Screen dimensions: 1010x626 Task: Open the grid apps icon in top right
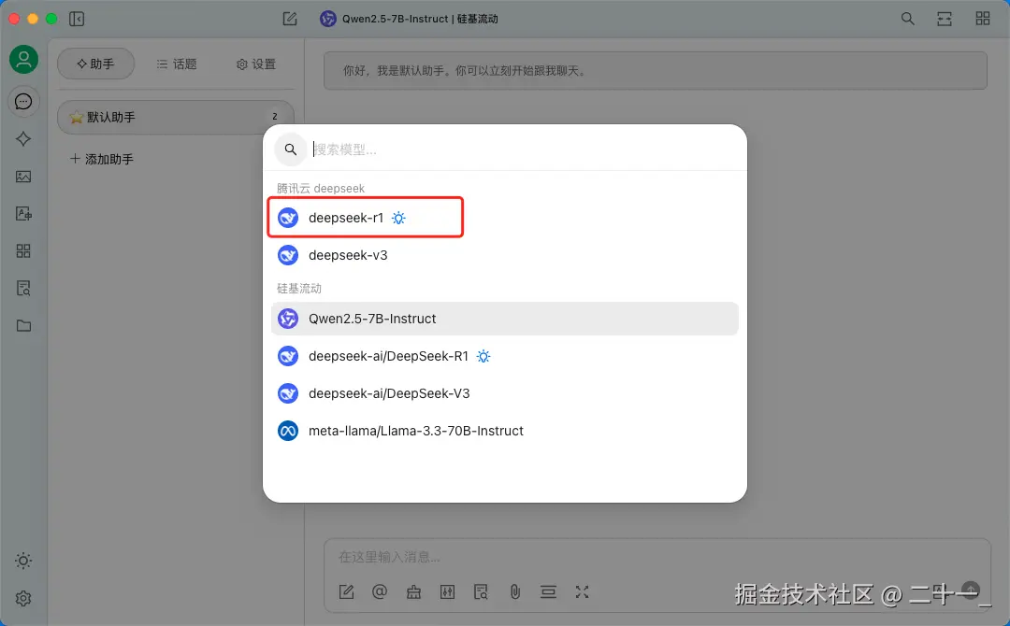pos(982,19)
